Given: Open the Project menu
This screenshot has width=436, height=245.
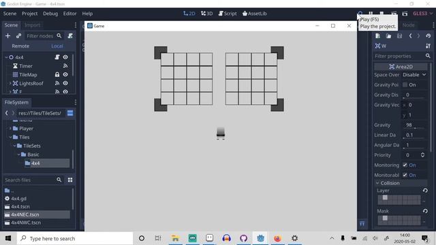Looking at the screenshot, I should tap(30, 14).
